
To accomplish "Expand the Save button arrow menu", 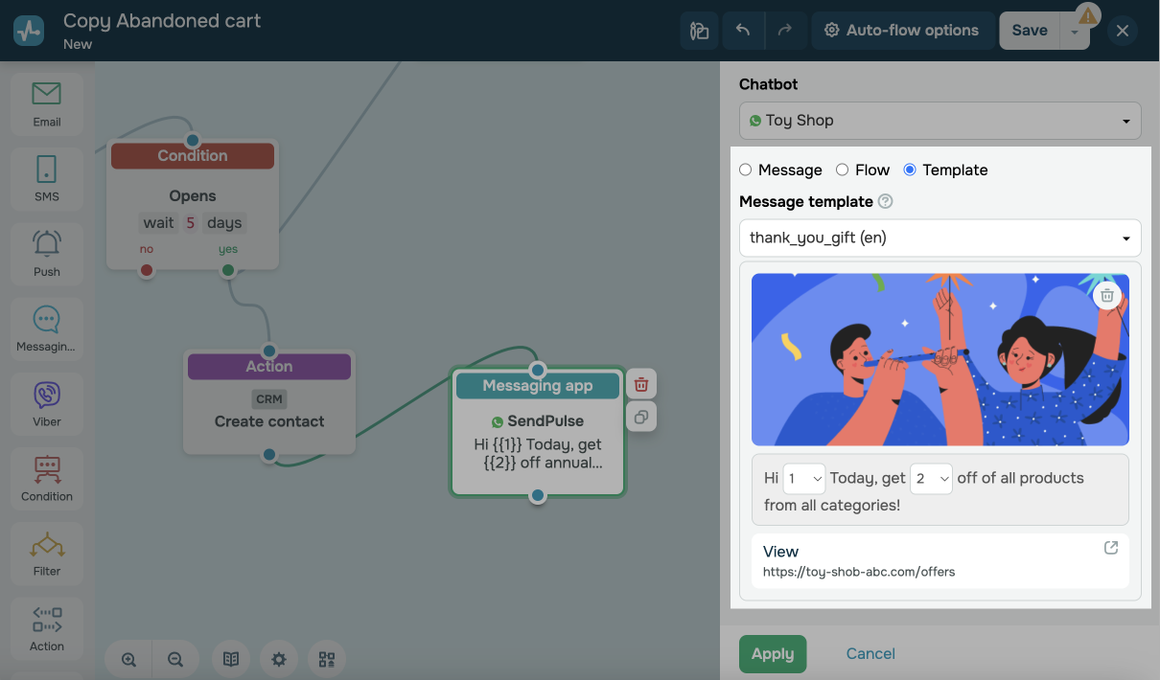I will (x=1075, y=33).
